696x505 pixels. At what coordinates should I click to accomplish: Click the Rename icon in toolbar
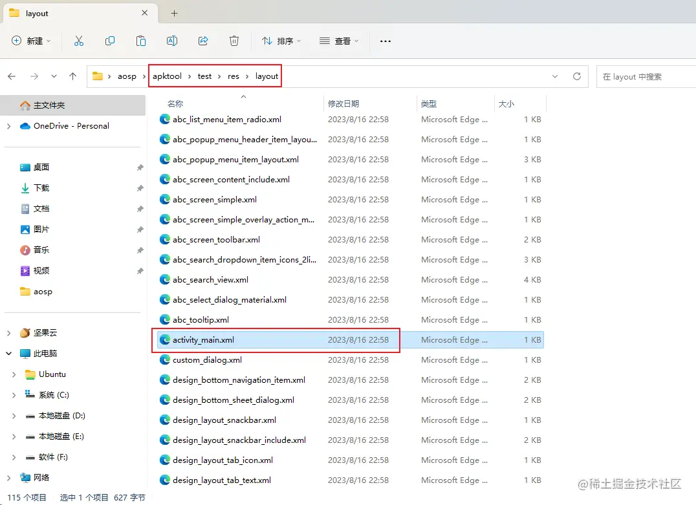coord(172,41)
